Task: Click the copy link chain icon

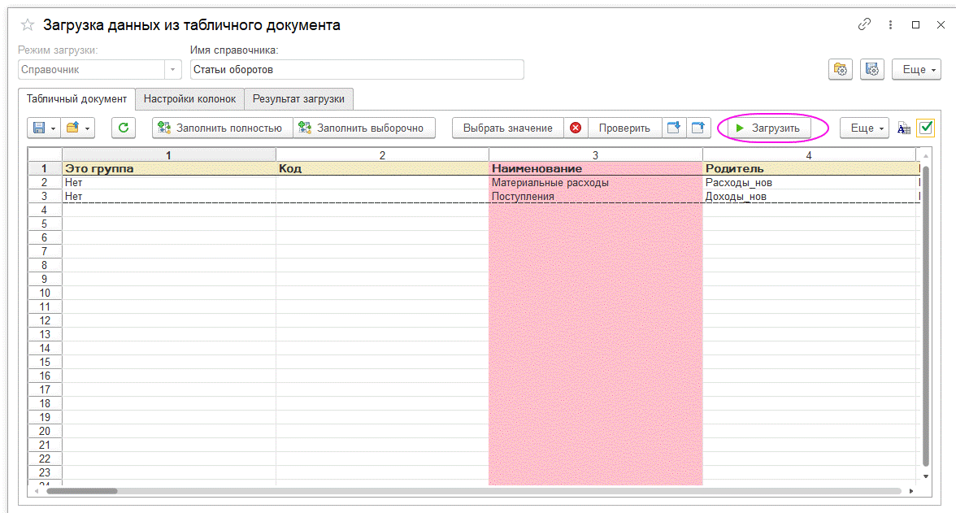Action: 864,25
